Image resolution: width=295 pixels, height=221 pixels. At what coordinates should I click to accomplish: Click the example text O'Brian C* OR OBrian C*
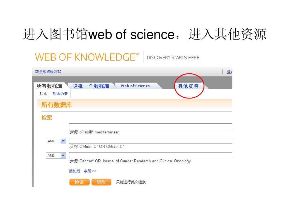pyautogui.click(x=102, y=147)
